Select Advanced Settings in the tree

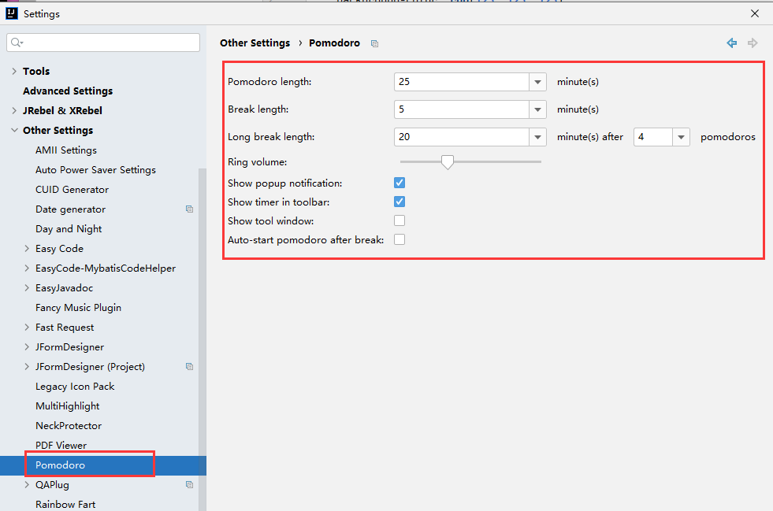pos(68,91)
